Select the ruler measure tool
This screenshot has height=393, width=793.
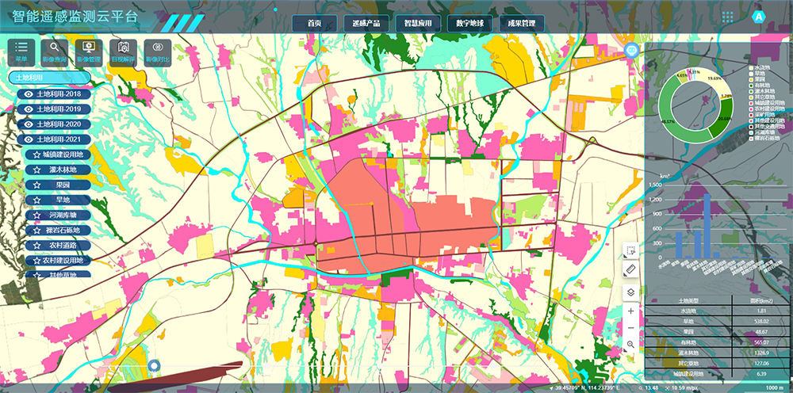(630, 270)
